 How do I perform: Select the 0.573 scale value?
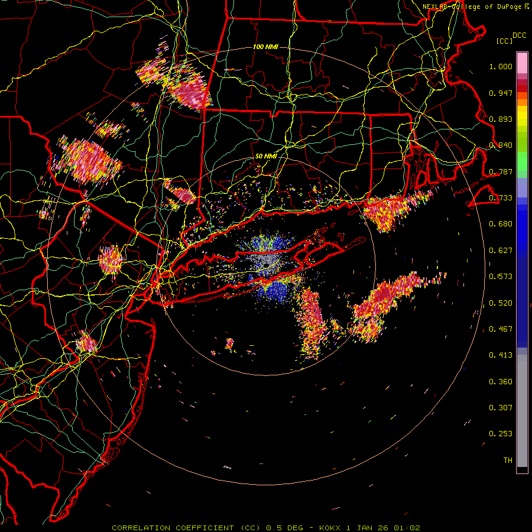pyautogui.click(x=501, y=277)
